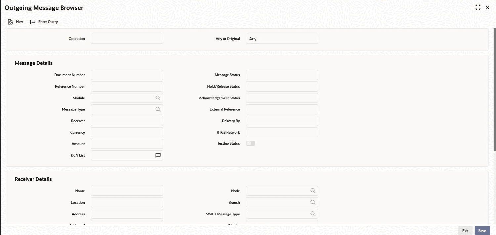496x235 pixels.
Task: Focus the receiver Name field
Action: pos(127,191)
